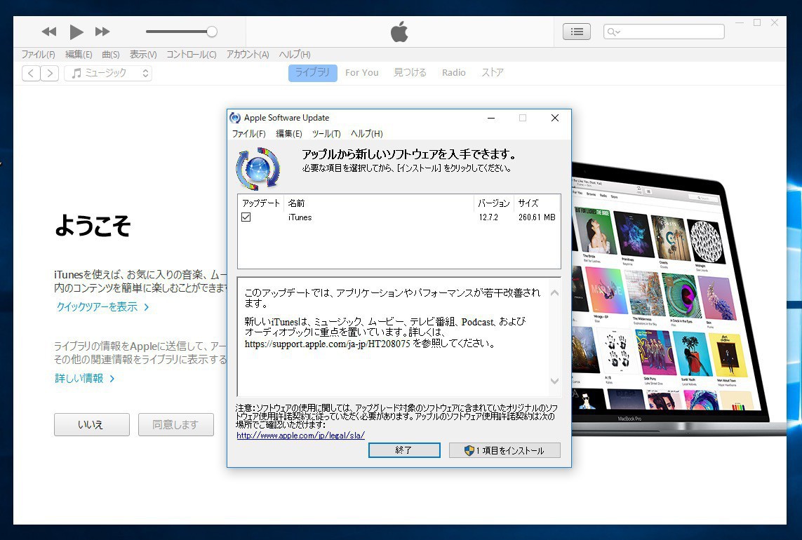Switch to the For You tab
This screenshot has height=540, width=802.
(361, 73)
